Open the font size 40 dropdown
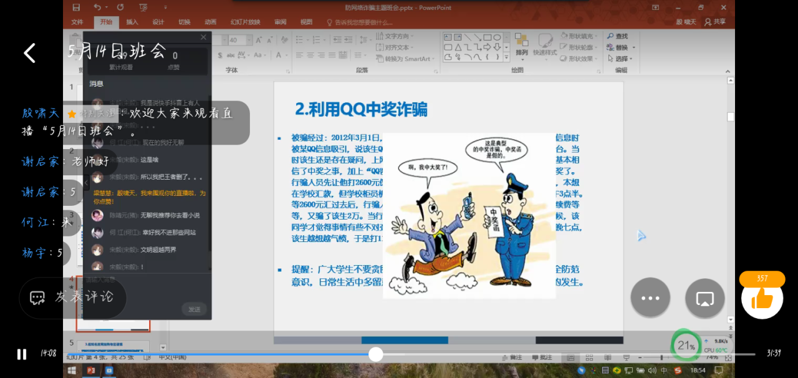The image size is (798, 378). click(249, 40)
